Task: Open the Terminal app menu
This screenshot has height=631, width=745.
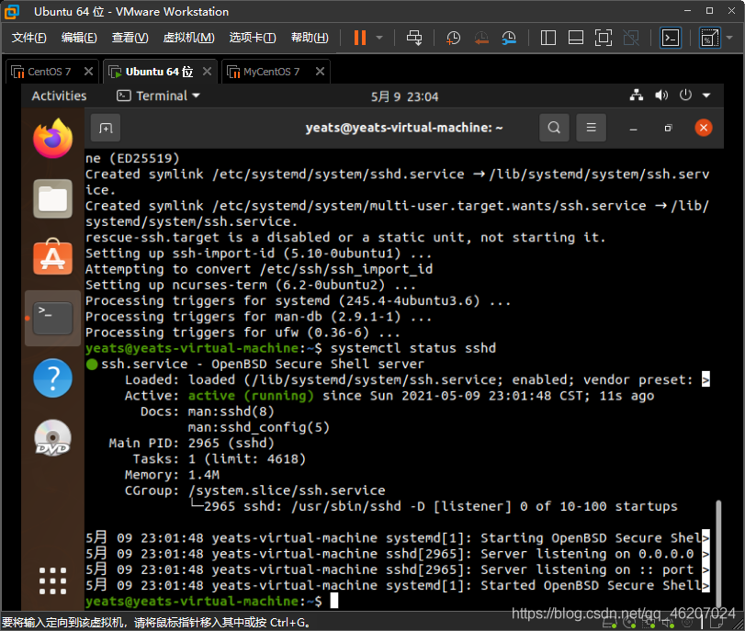Action: (x=158, y=96)
